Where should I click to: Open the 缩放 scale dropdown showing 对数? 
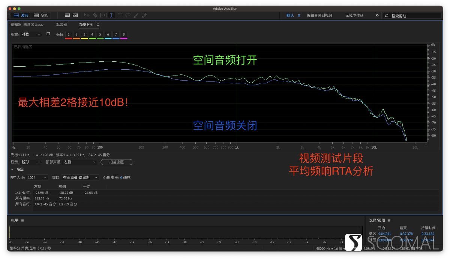coord(30,34)
